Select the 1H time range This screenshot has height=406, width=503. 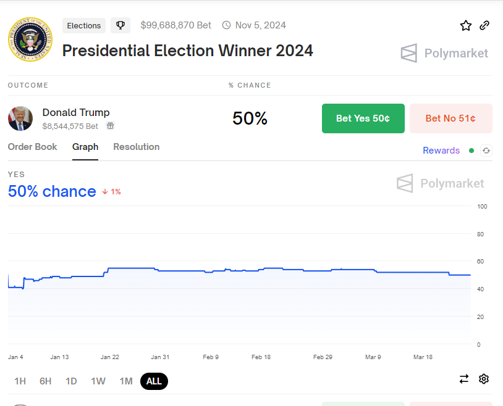tap(20, 381)
